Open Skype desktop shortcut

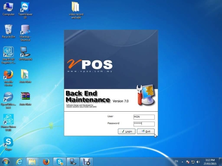(9, 144)
